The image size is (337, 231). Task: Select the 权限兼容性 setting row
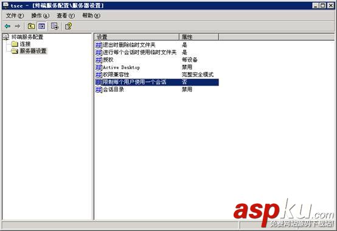click(x=116, y=75)
